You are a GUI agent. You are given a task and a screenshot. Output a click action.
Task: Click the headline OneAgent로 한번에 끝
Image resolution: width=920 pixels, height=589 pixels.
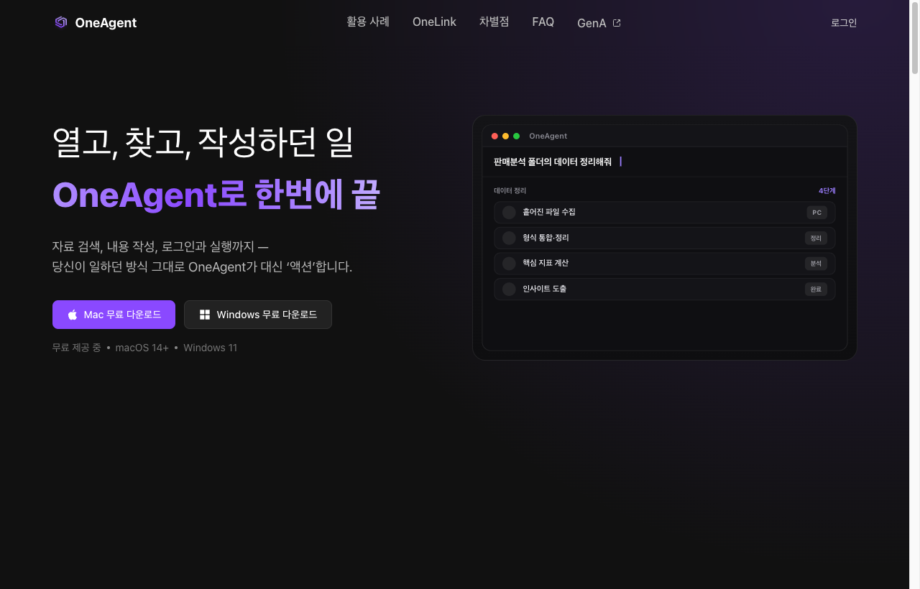point(216,195)
